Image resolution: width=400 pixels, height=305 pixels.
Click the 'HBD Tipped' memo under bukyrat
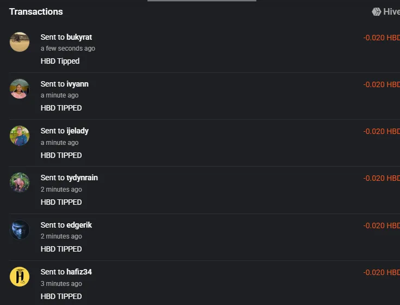point(60,61)
